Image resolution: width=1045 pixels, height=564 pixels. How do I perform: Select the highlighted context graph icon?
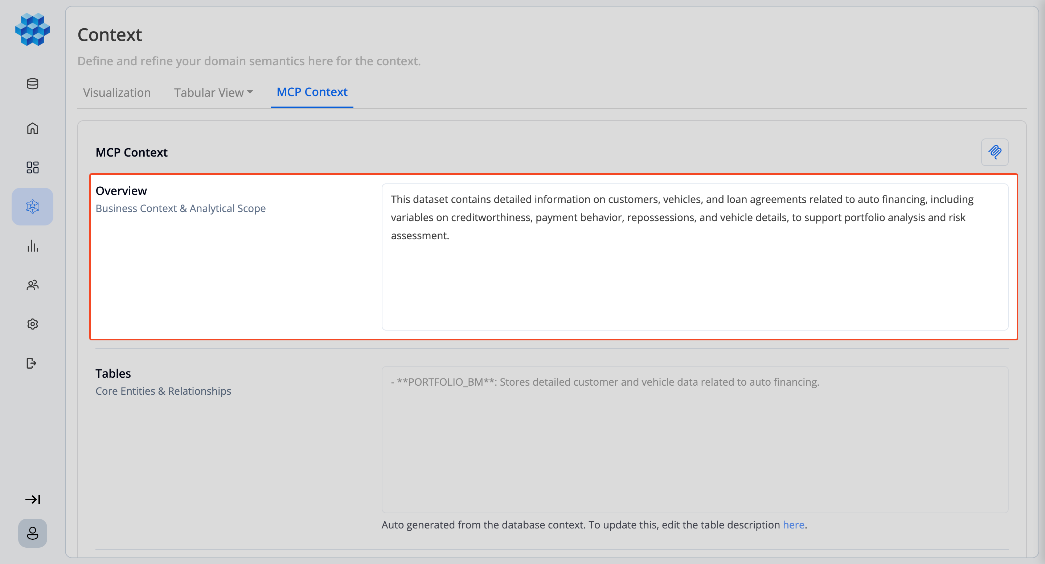click(32, 207)
